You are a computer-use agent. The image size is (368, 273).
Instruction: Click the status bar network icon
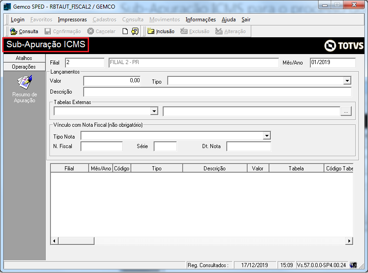[x=353, y=265]
